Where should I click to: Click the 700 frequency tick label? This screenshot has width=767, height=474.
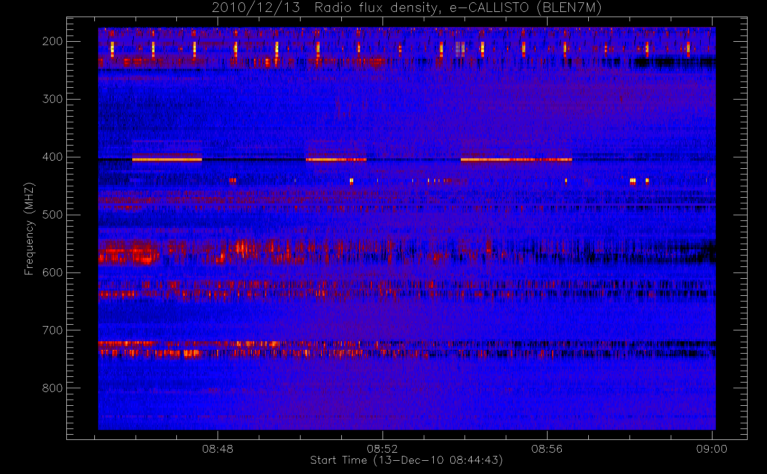click(53, 330)
